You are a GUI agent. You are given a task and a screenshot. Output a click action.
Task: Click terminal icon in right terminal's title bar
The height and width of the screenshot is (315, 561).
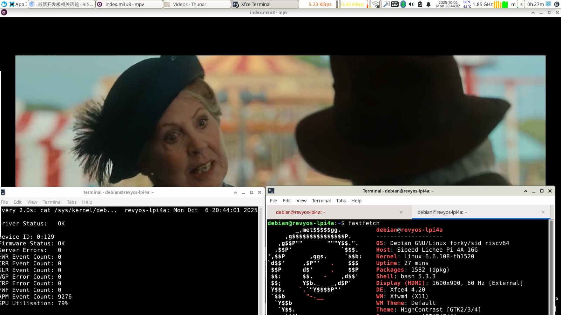(271, 191)
